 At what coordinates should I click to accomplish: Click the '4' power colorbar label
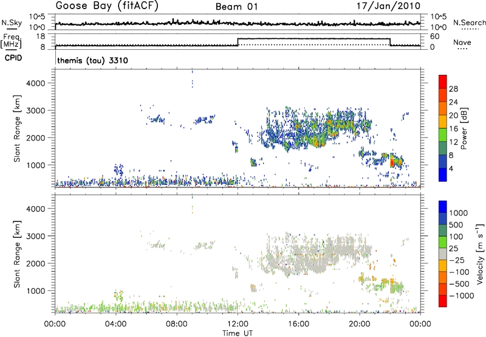[451, 168]
